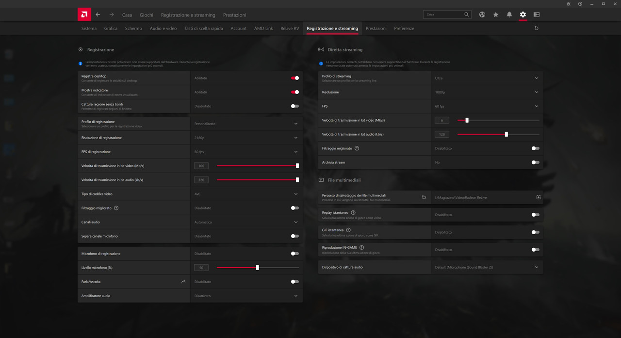Enable Cattura regione senza bordi

pos(295,106)
